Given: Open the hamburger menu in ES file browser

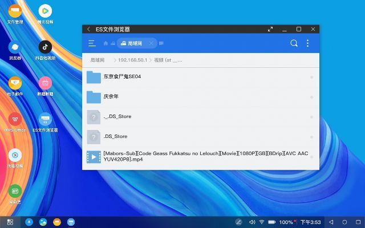Looking at the screenshot, I should point(92,43).
